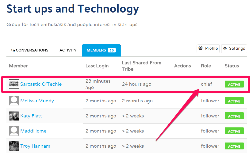The image size is (251, 153).
Task: Click Active status badge for Troy Hannam
Action: [x=234, y=146]
